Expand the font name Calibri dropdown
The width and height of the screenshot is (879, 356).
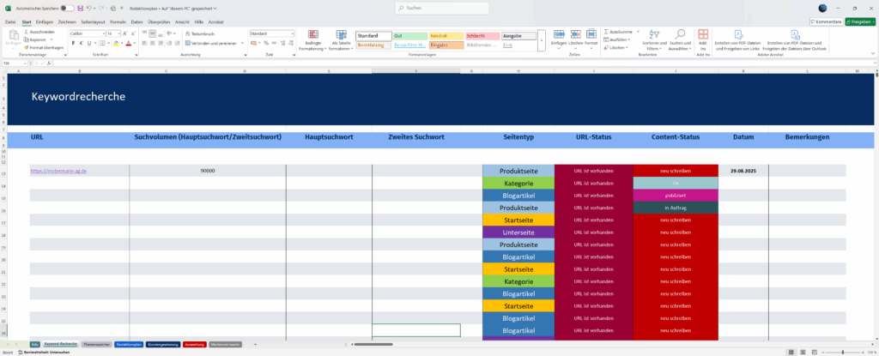99,33
